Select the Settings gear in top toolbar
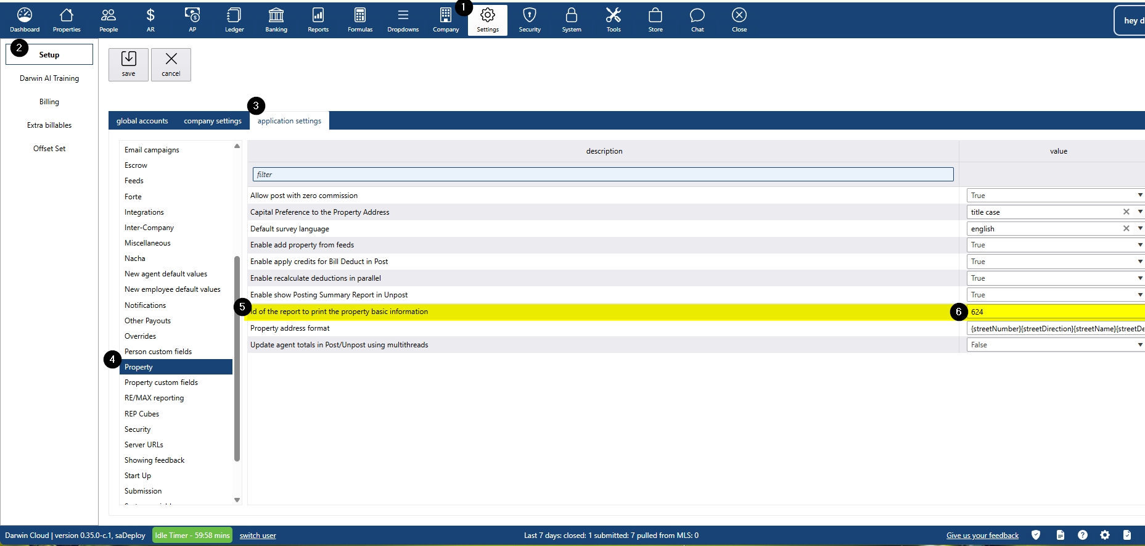This screenshot has width=1145, height=546. point(488,20)
